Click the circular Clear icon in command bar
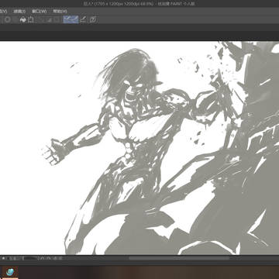The image size is (279, 279). 8,19
